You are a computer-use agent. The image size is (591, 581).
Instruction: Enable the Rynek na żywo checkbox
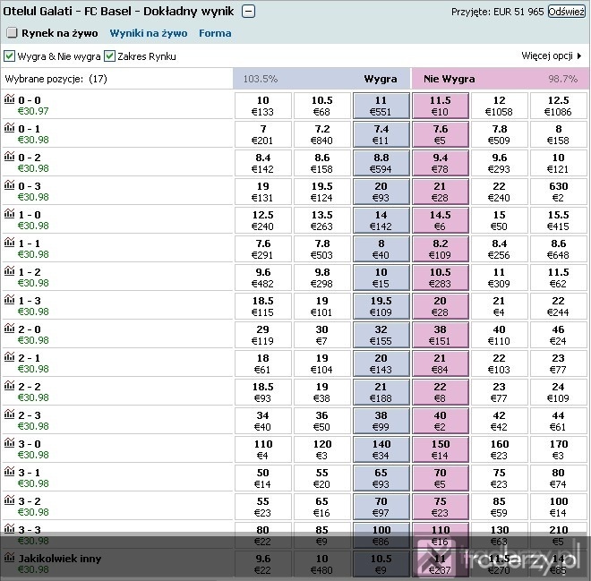point(12,33)
